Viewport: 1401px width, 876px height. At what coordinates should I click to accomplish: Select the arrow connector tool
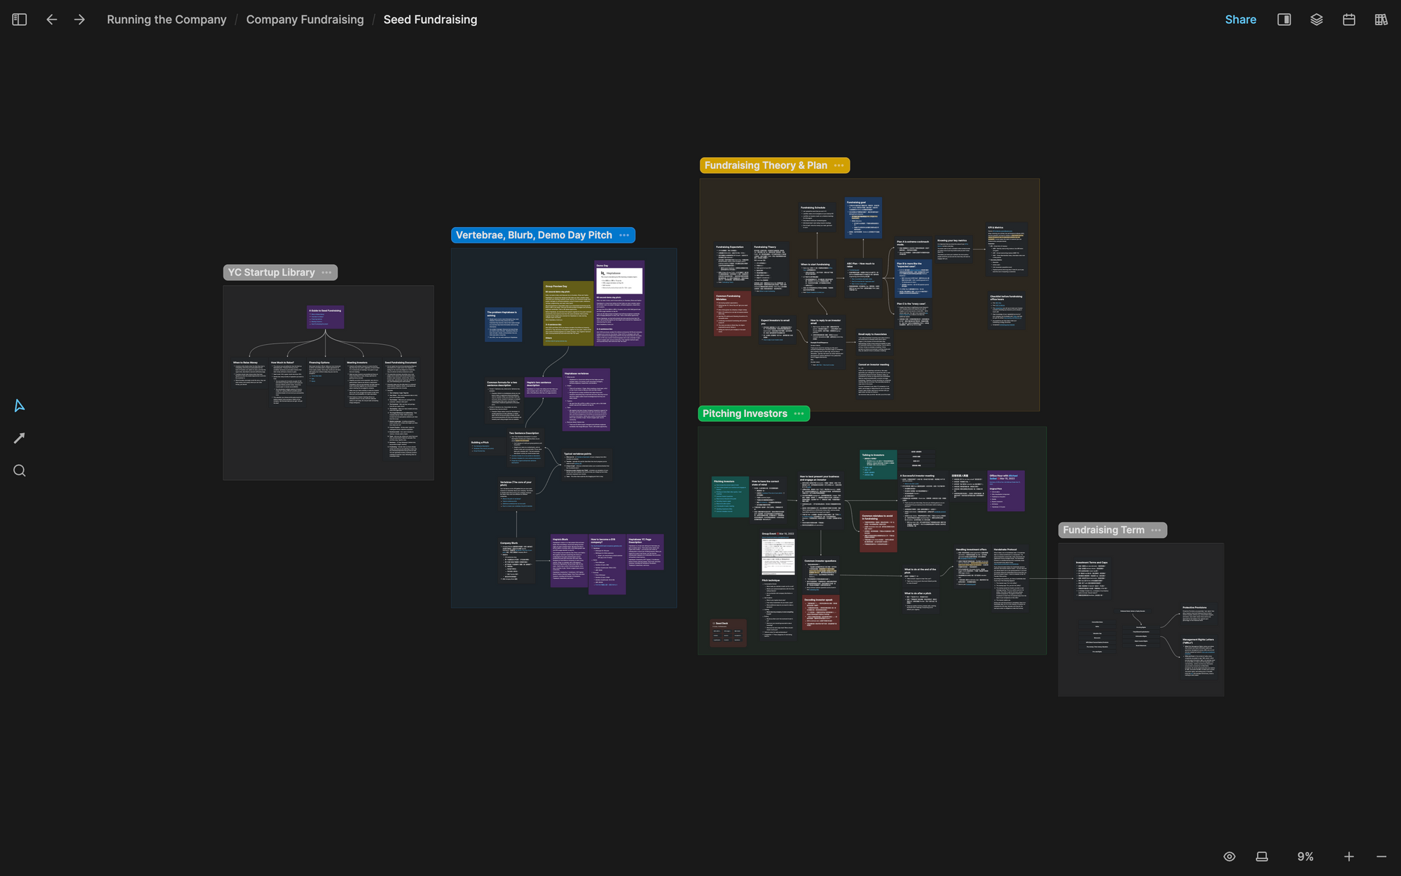pyautogui.click(x=20, y=438)
